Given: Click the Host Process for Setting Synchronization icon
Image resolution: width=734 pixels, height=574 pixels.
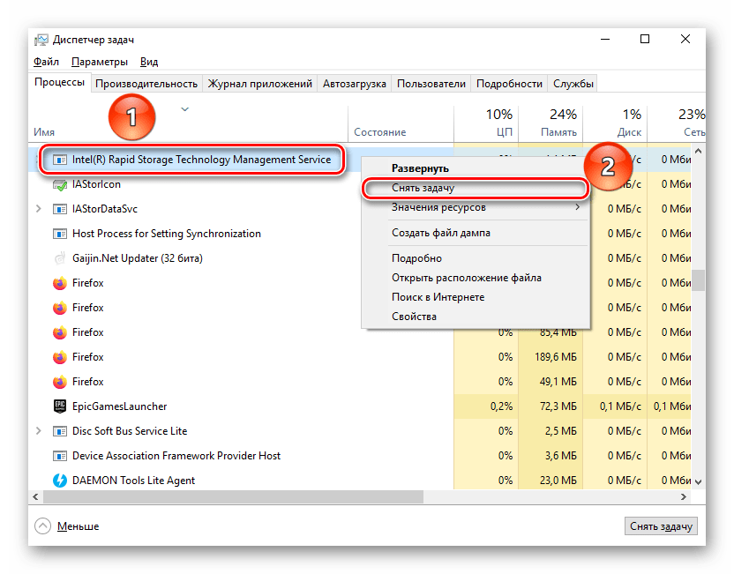Looking at the screenshot, I should pyautogui.click(x=60, y=234).
